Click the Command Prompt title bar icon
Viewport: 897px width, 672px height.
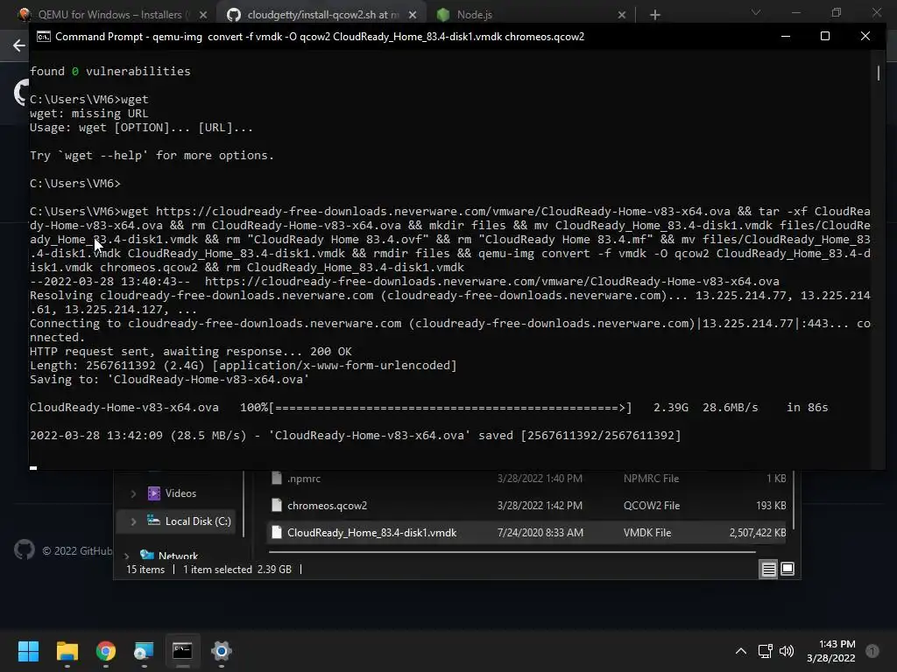coord(44,37)
